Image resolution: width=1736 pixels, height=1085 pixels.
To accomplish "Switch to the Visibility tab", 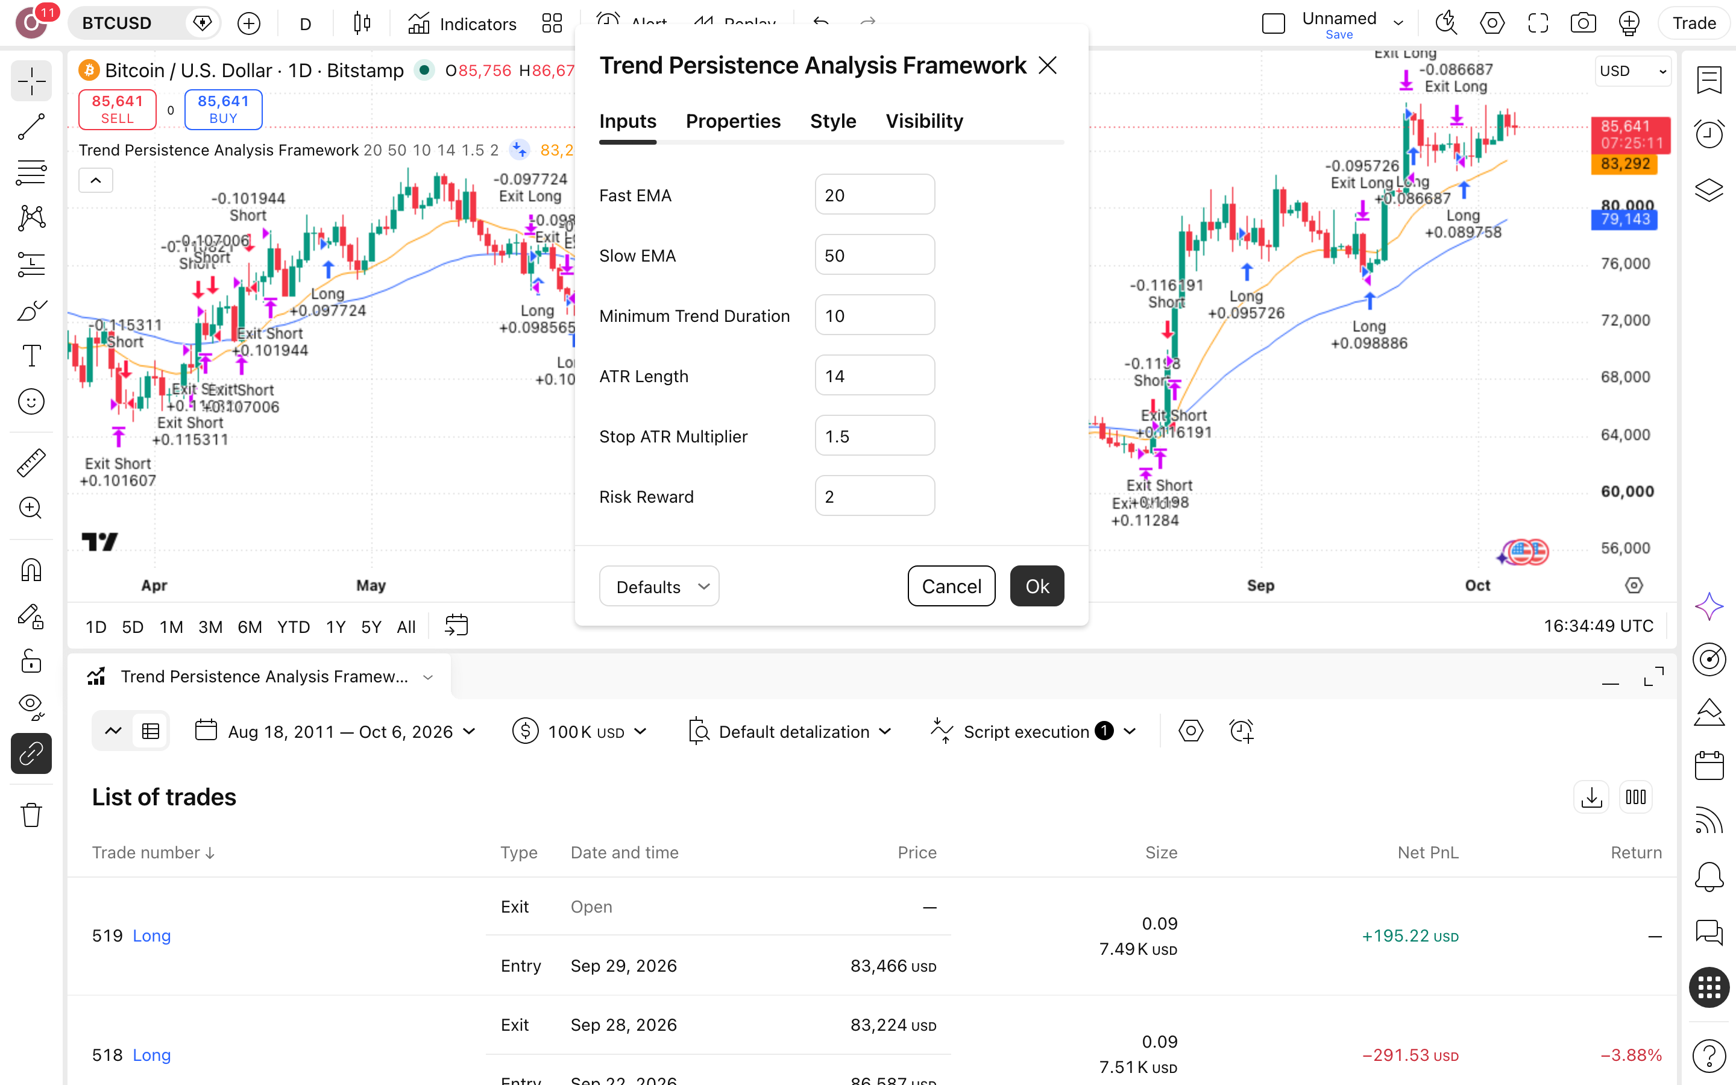I will (x=924, y=121).
